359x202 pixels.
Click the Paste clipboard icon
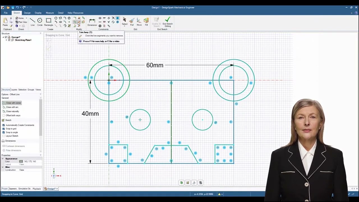(x=5, y=21)
